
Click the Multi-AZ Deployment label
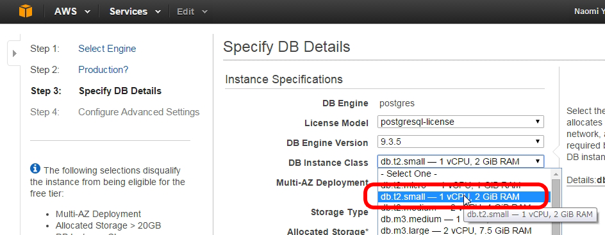tap(322, 182)
